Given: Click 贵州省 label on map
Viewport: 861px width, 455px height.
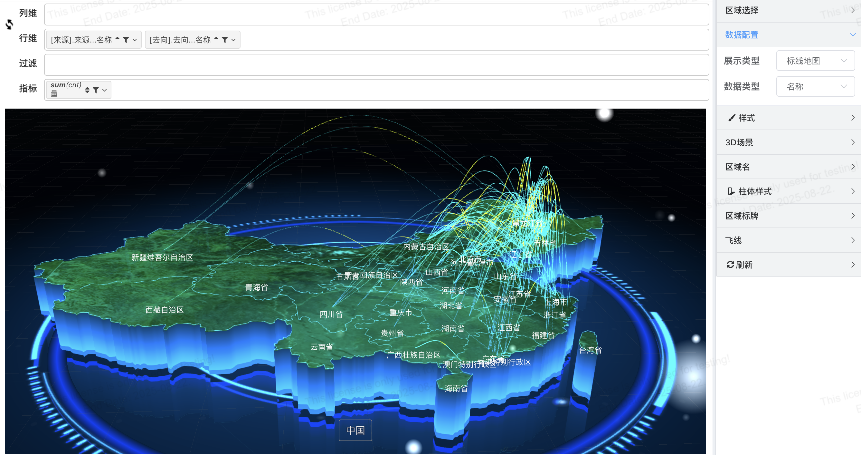Looking at the screenshot, I should tap(392, 333).
